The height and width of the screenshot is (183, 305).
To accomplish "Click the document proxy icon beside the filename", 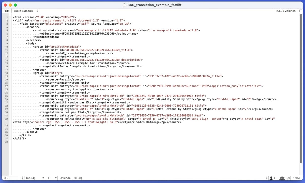I will click(x=124, y=5).
